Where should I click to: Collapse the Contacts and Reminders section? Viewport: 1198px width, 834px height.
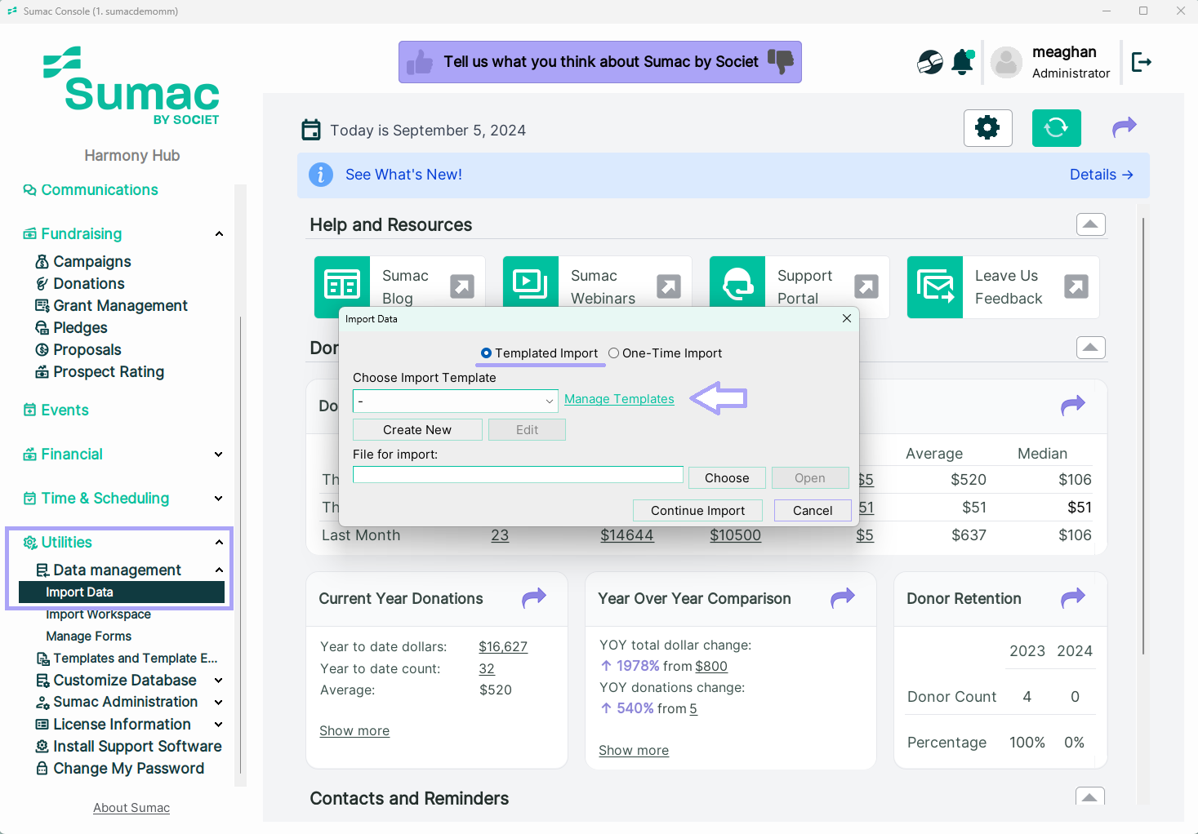tap(1090, 796)
